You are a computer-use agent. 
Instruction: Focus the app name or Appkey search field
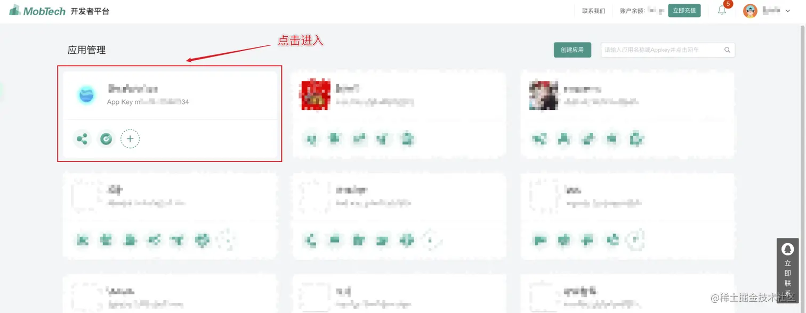point(668,50)
